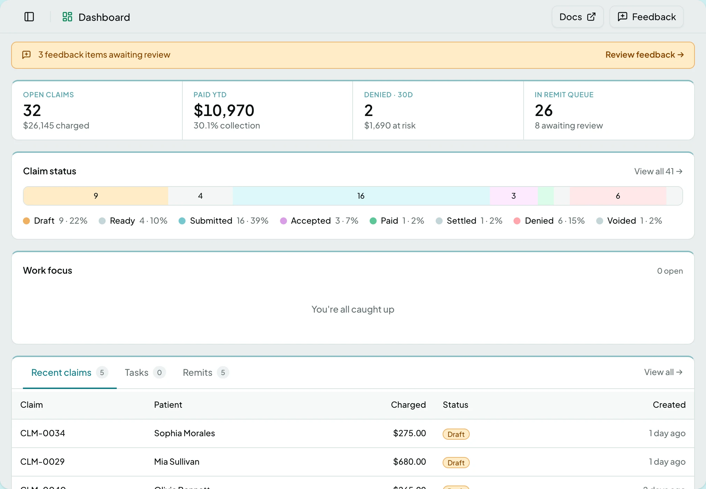Image resolution: width=706 pixels, height=489 pixels.
Task: Click the '8 awaiting review' text
Action: point(569,126)
